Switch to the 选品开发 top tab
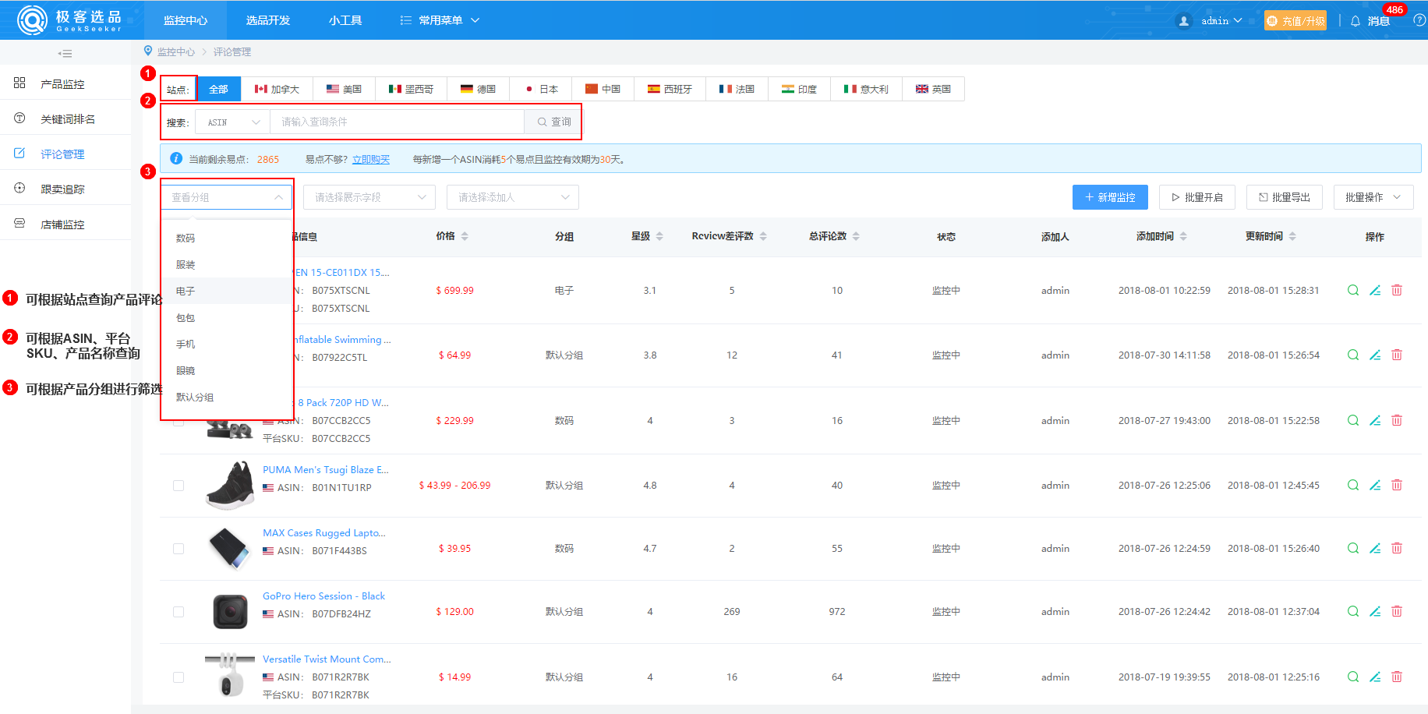Viewport: 1428px width, 714px height. click(268, 20)
